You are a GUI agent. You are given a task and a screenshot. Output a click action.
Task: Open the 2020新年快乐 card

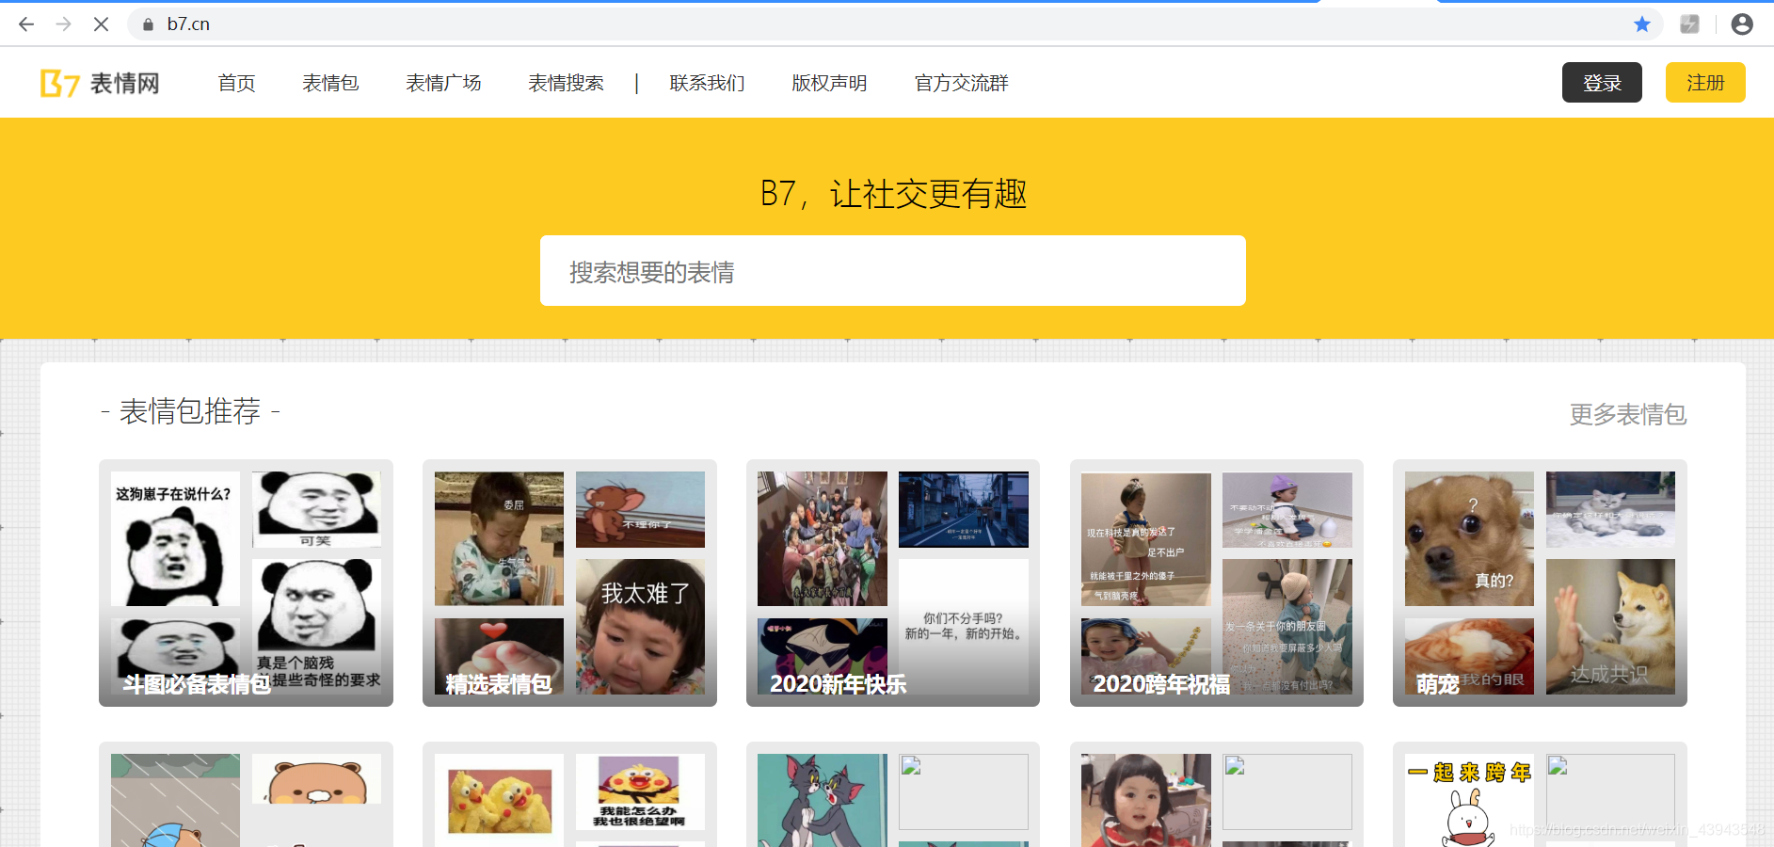click(893, 583)
